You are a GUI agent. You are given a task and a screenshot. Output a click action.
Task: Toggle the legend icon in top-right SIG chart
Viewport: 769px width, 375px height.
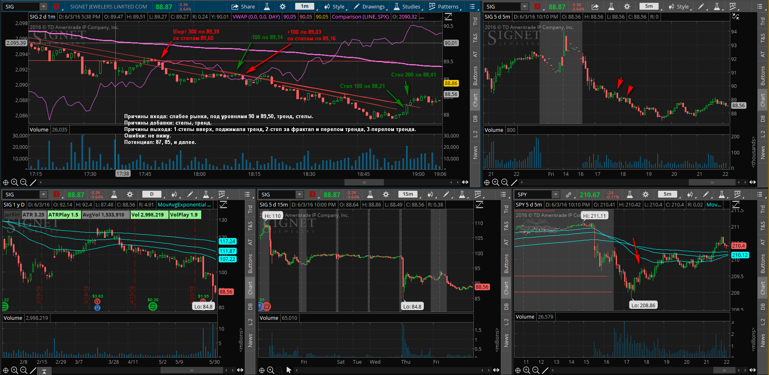736,17
